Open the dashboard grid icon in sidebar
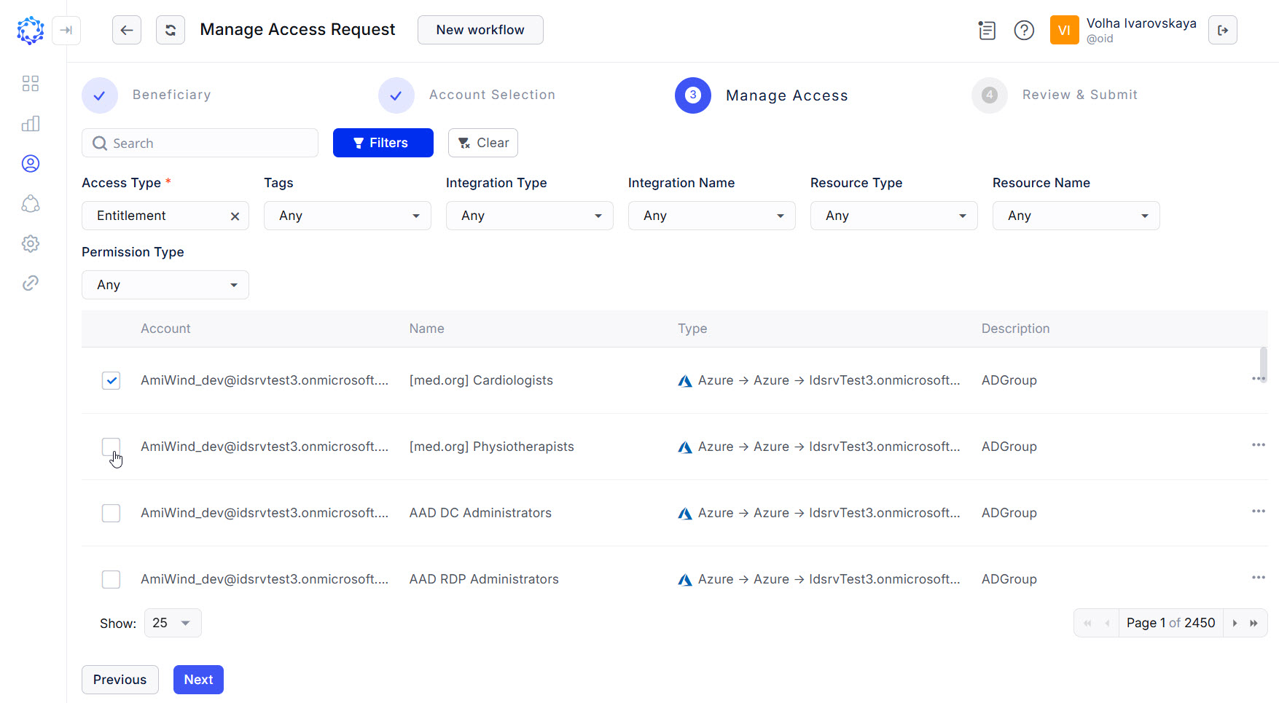 tap(31, 84)
